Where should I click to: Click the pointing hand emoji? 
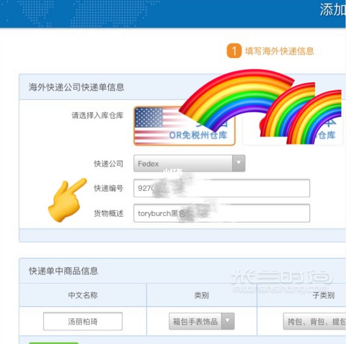67,199
